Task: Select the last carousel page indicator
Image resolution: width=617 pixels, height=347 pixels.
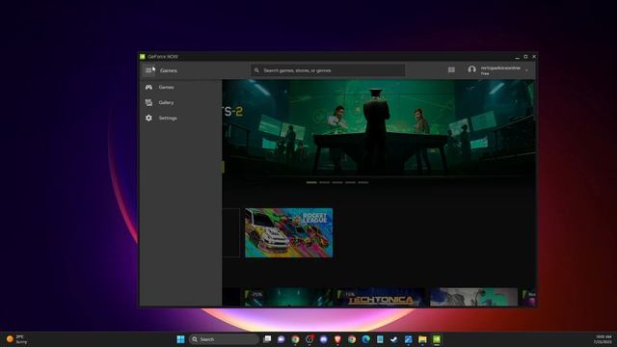Action: pyautogui.click(x=362, y=182)
